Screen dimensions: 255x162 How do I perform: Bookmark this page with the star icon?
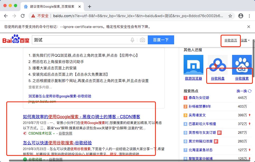[230, 16]
